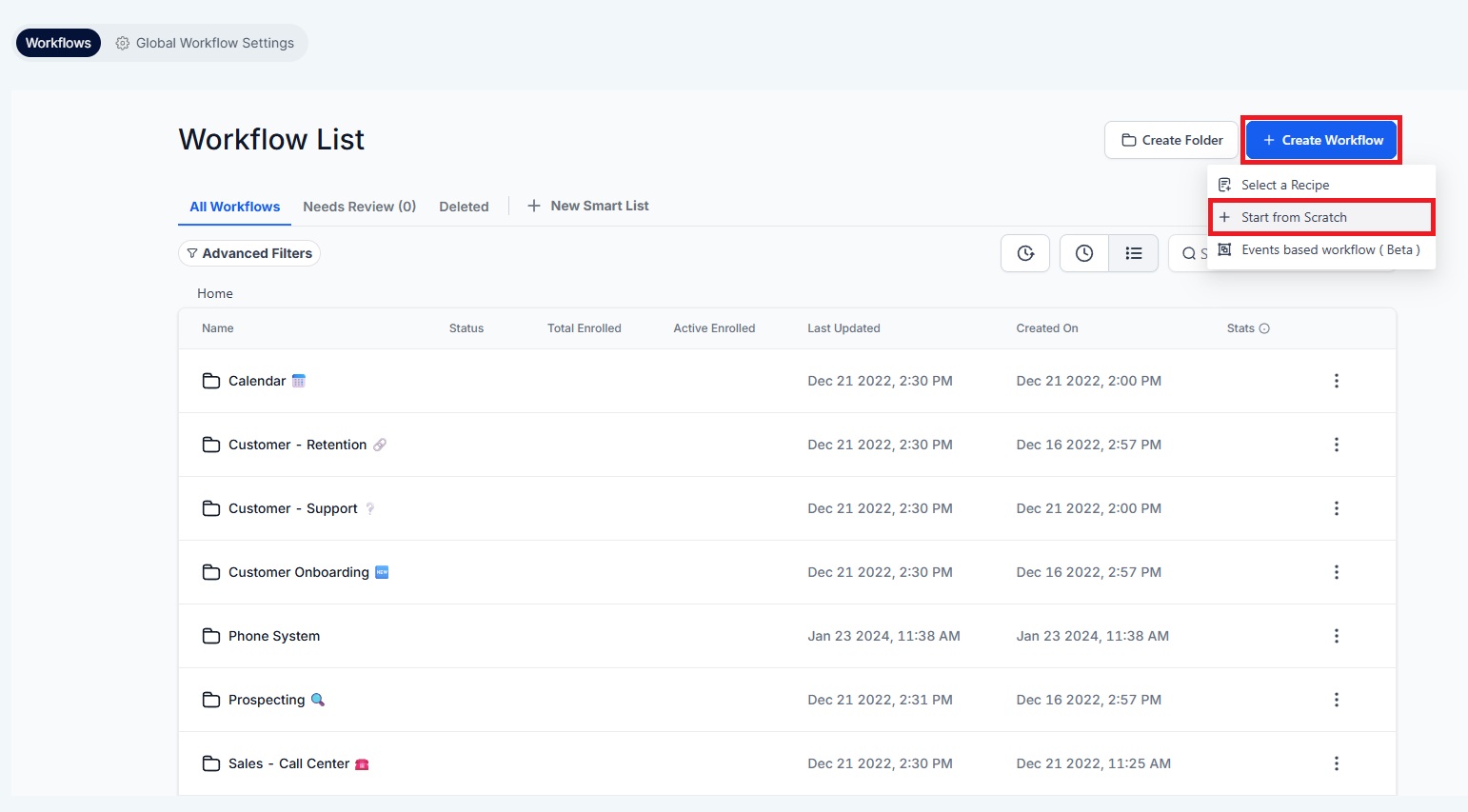Open the Customer Onboarding folder
Viewport: 1468px width, 812px height.
[x=299, y=572]
